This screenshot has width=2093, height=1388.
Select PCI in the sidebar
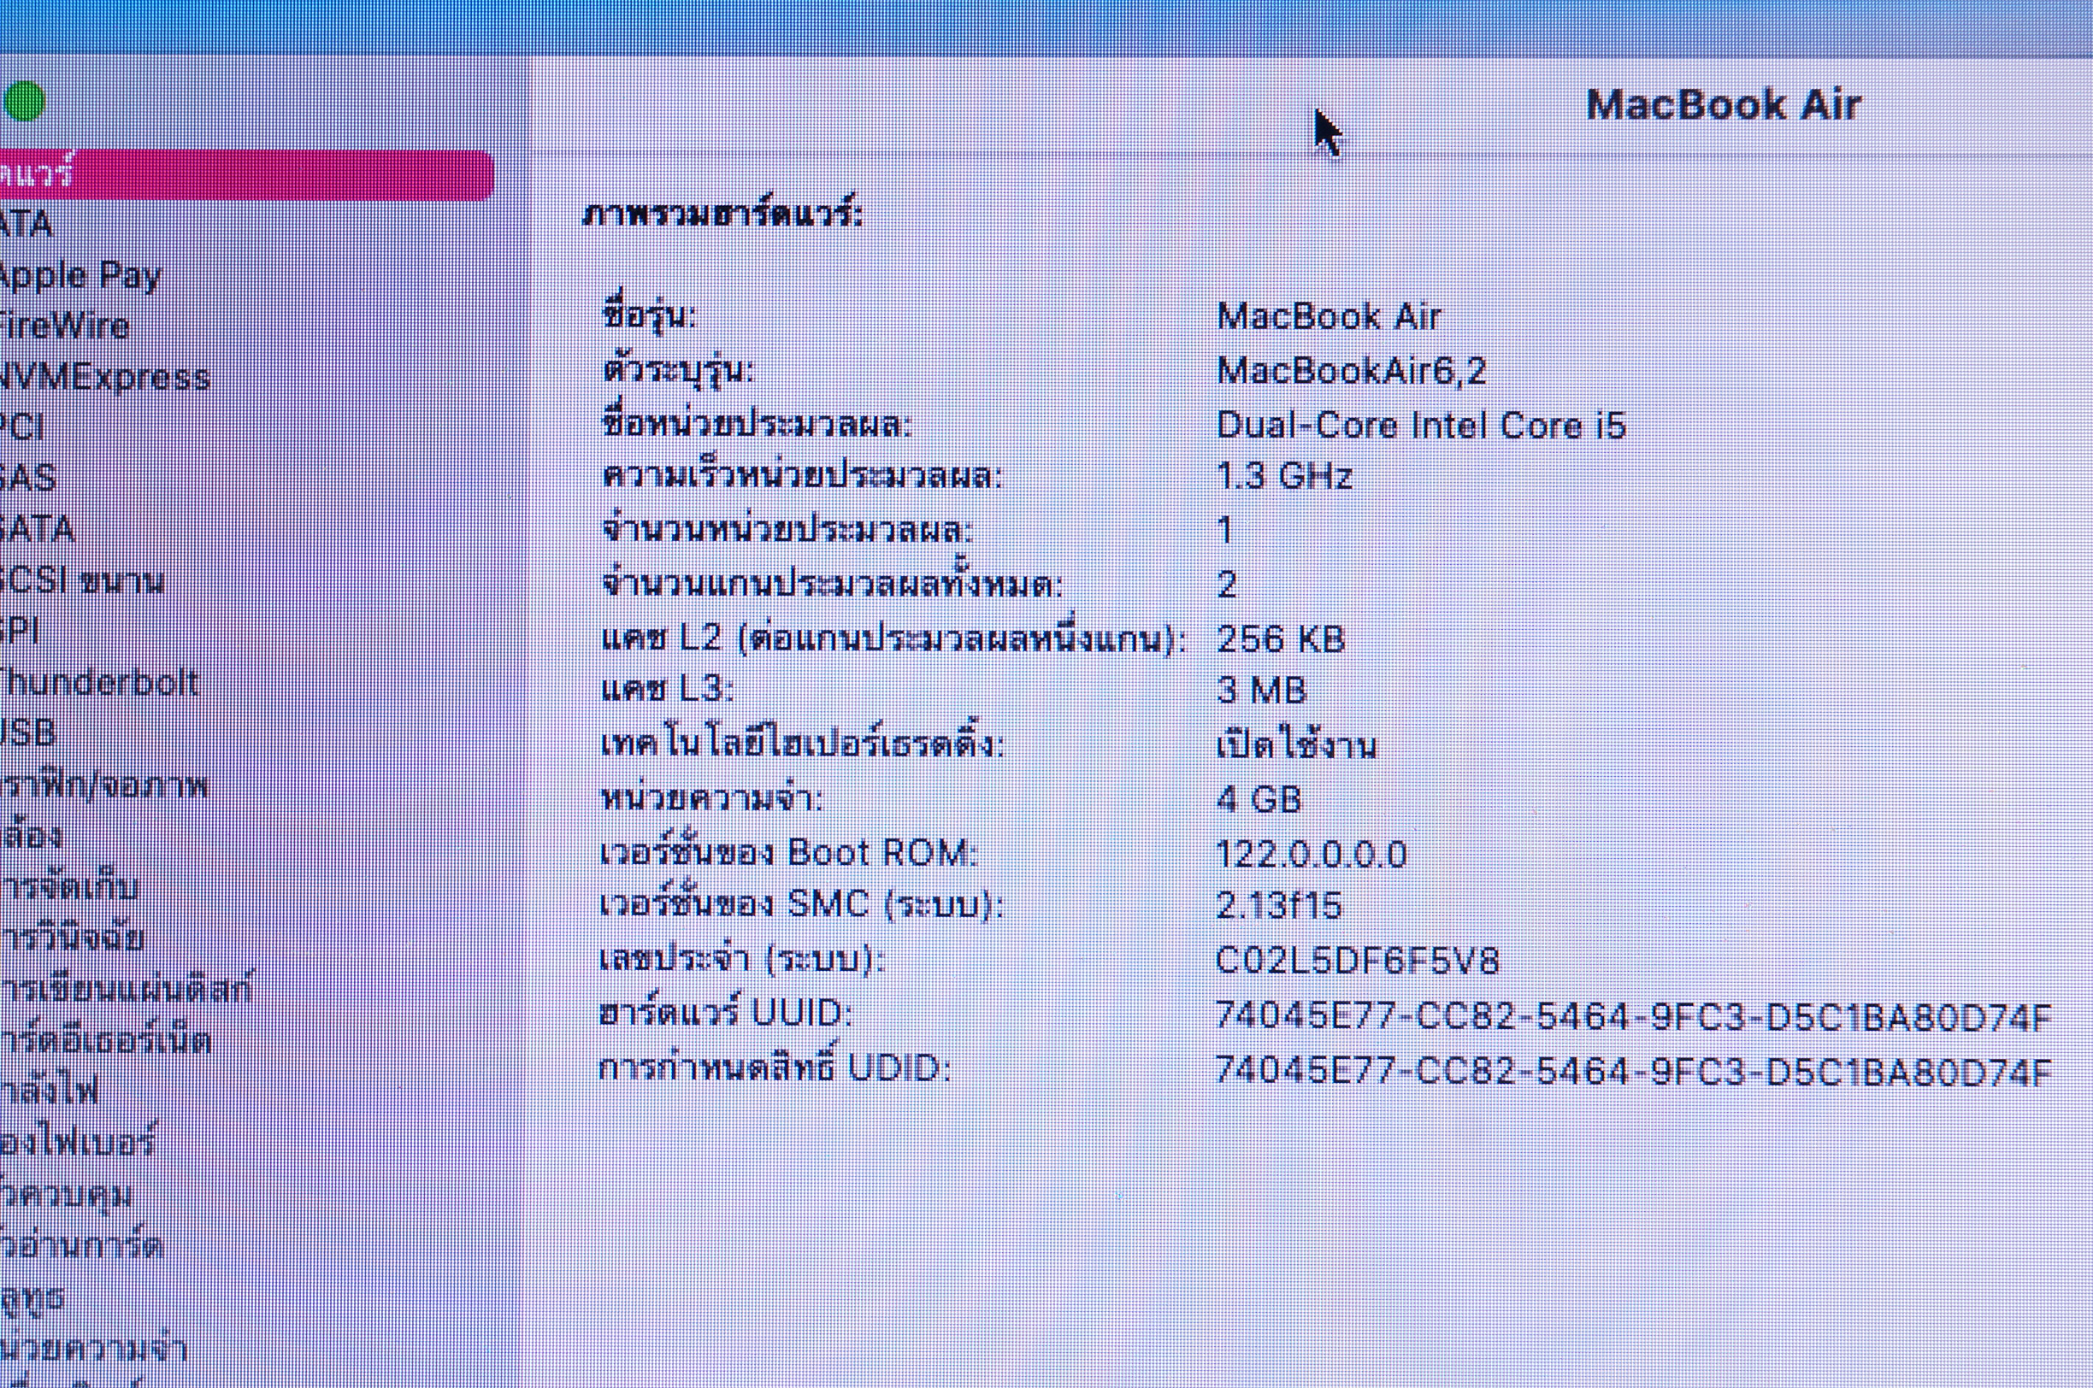pos(21,427)
